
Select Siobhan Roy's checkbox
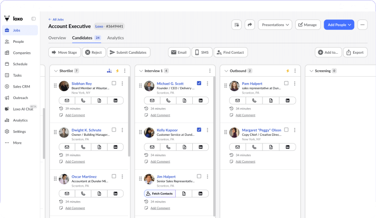114,83
